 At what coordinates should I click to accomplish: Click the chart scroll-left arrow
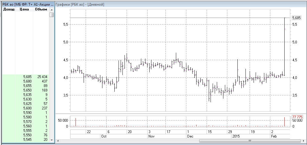click(58, 141)
